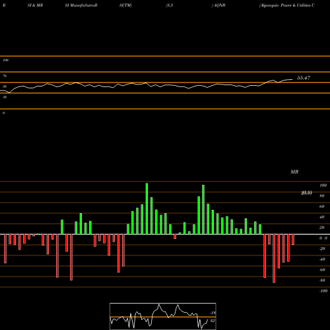
Task: Click the MR axis label -20
Action: (x=322, y=249)
